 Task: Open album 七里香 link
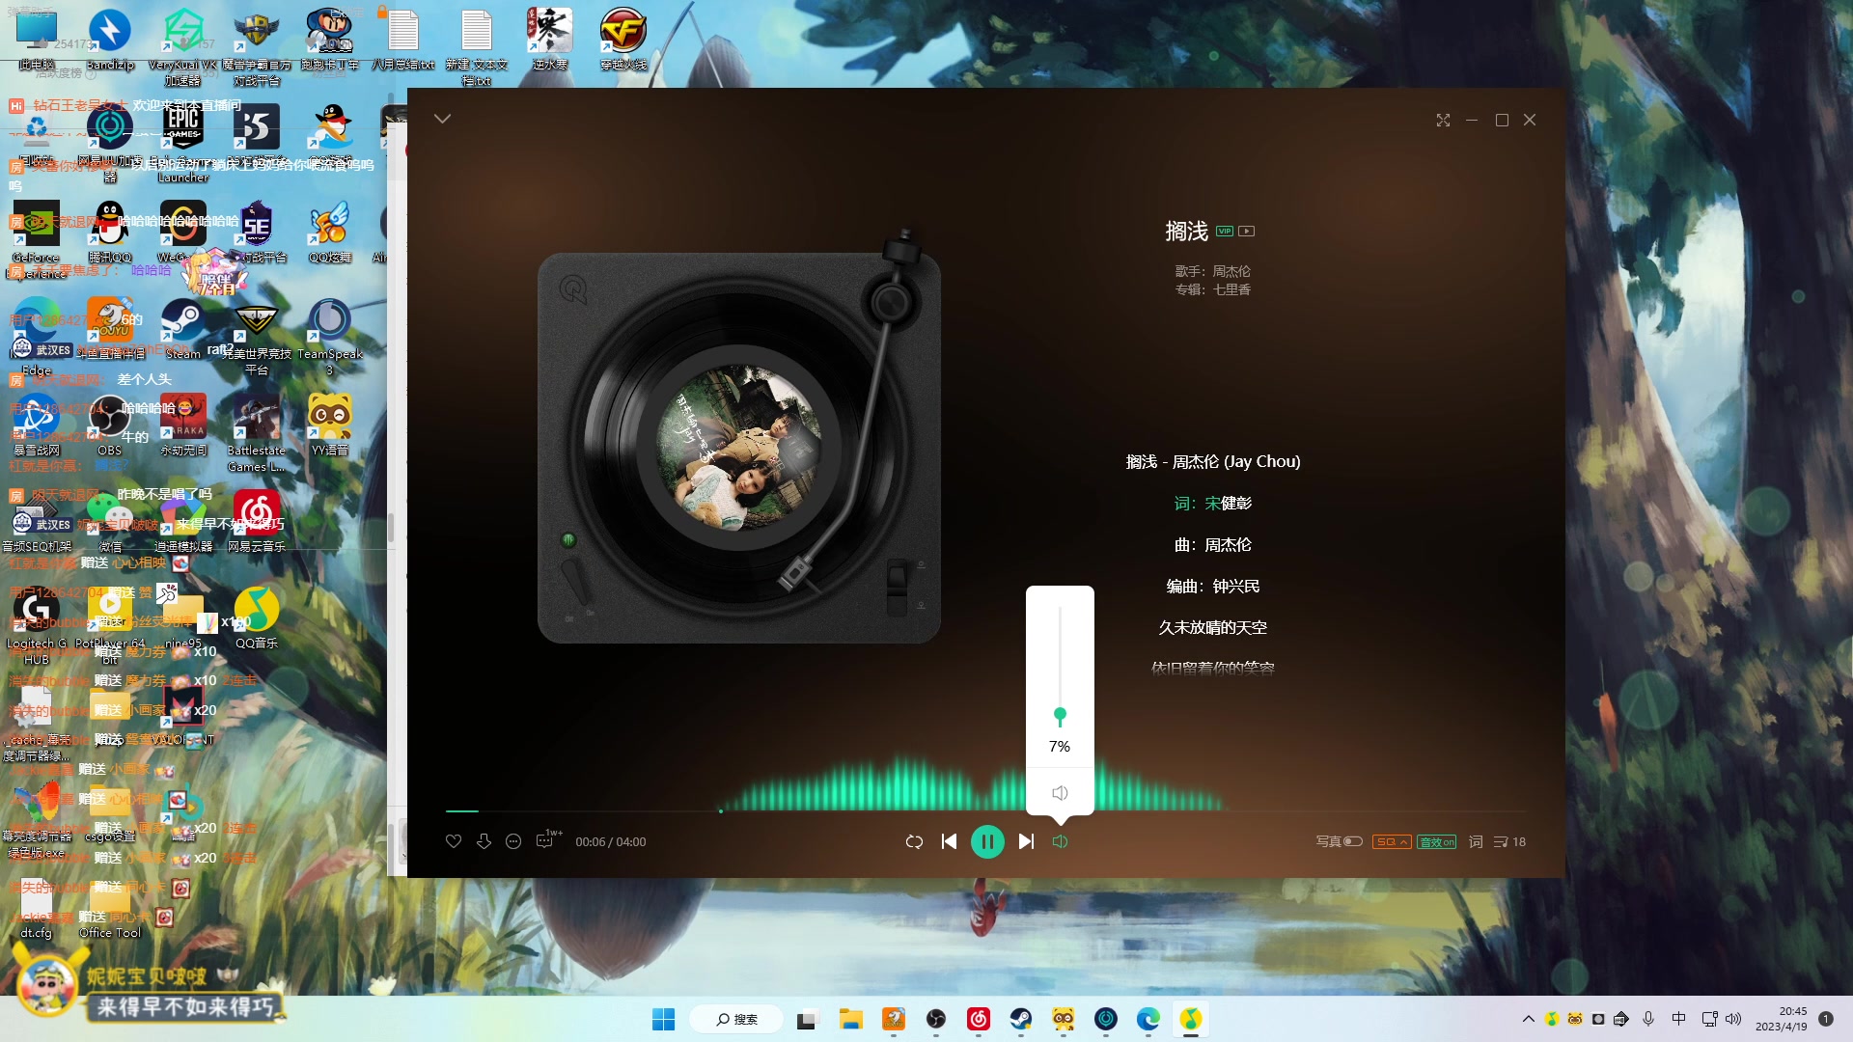coord(1231,289)
